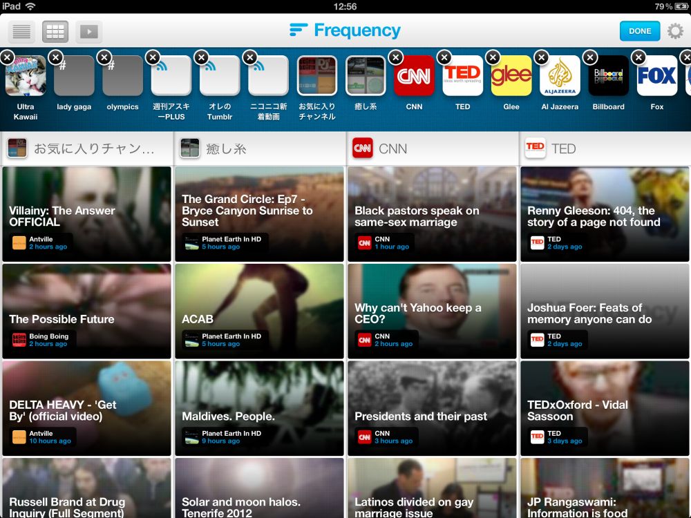691x518 pixels.
Task: Play Maldives. People. video
Action: 260,408
